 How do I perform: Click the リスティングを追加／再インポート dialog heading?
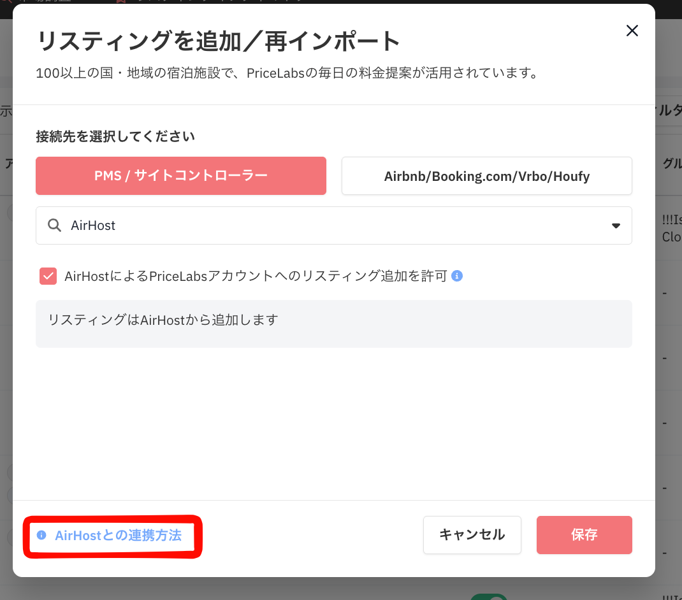click(x=219, y=41)
